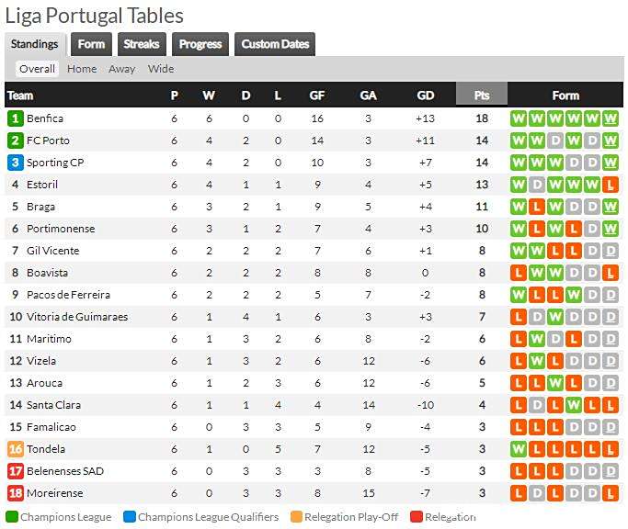Click Estoril's latest loss form box
The image size is (628, 529).
(611, 185)
